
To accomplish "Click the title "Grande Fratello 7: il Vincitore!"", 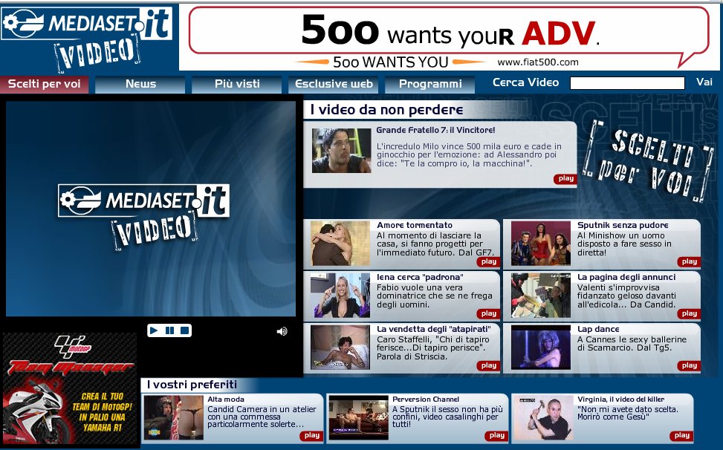I will [435, 131].
